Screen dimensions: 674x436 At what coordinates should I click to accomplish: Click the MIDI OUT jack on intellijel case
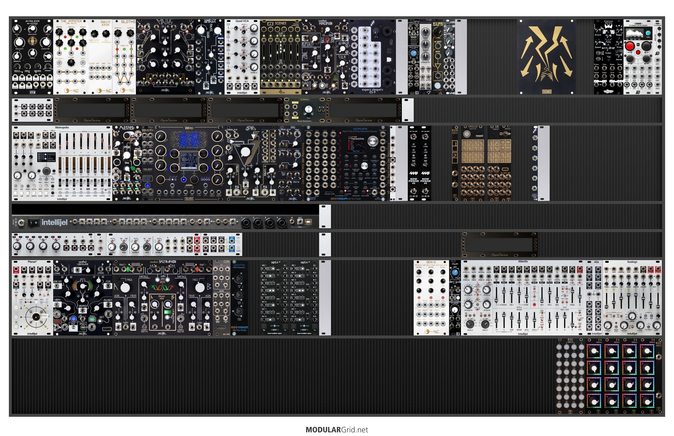coord(300,222)
